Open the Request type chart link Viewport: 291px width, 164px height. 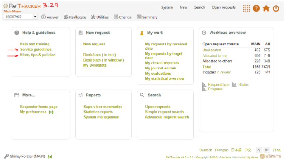(219, 84)
